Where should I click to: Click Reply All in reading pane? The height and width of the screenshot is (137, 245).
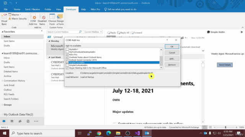pyautogui.click(x=123, y=33)
